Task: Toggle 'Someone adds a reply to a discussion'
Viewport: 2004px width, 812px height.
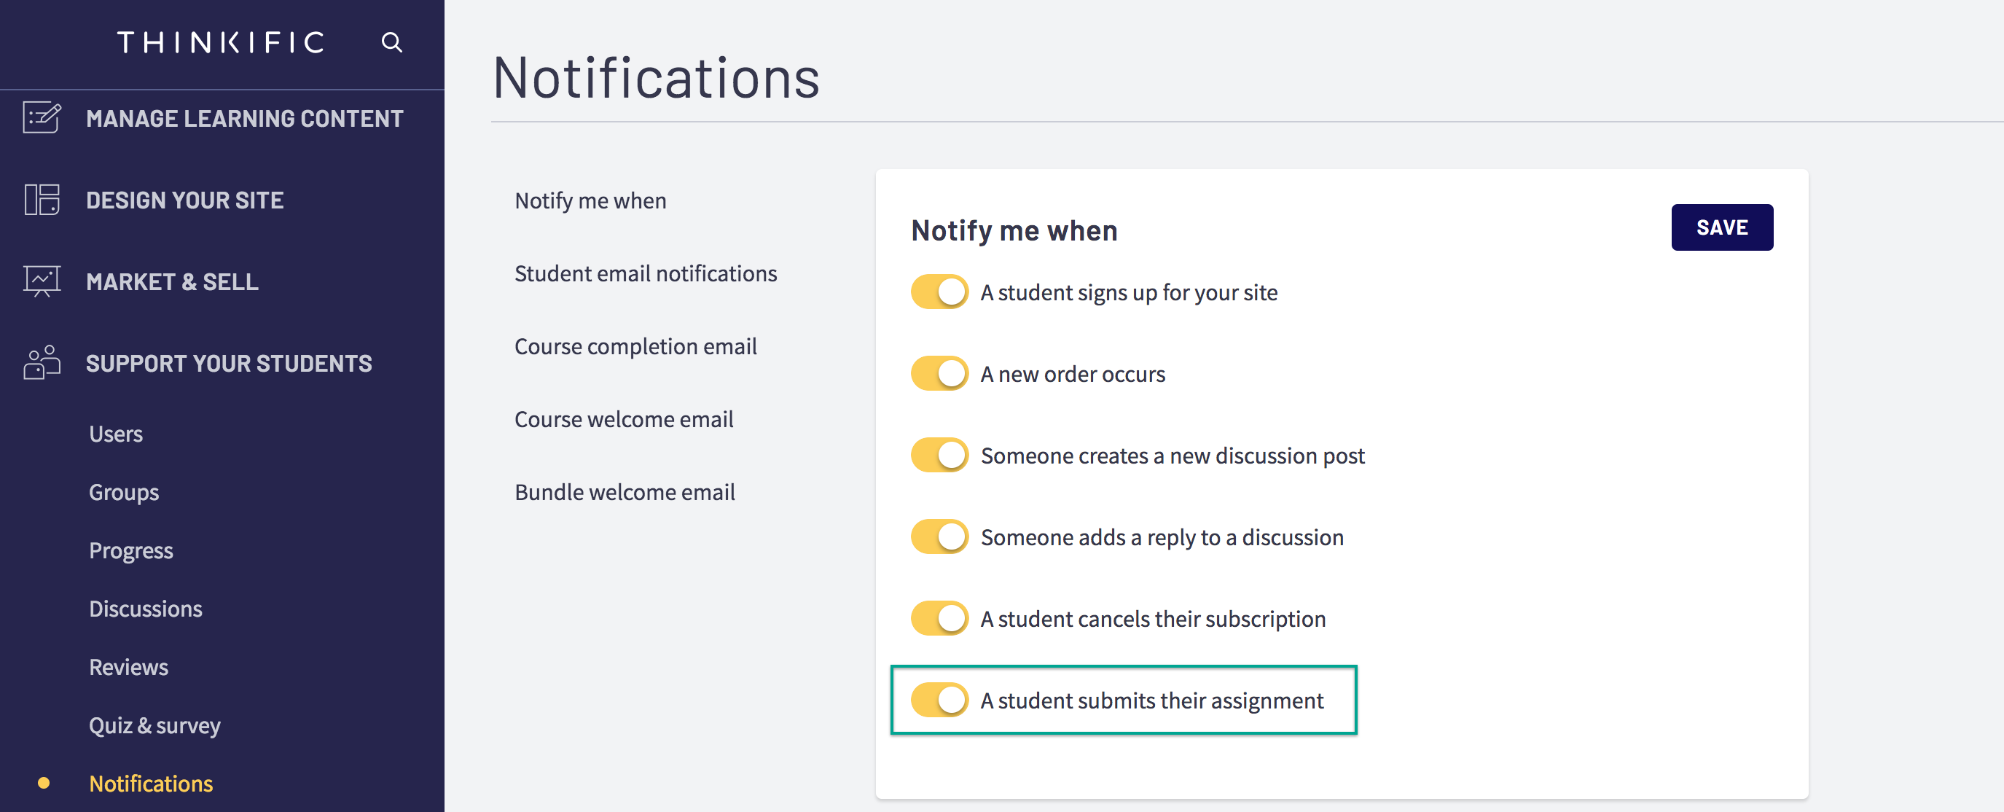Action: (939, 536)
